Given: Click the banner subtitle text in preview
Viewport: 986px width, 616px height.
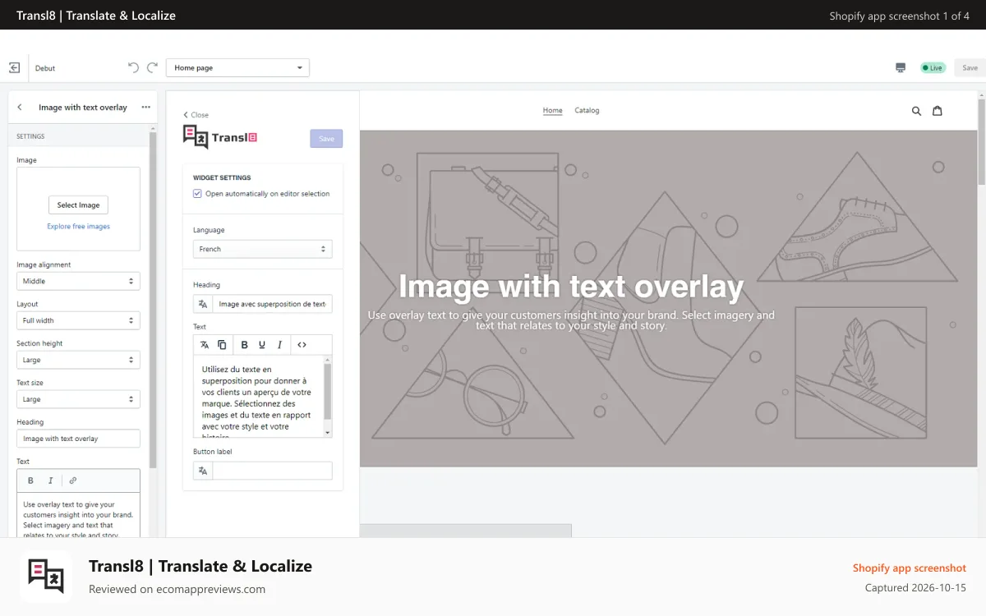Looking at the screenshot, I should point(571,320).
